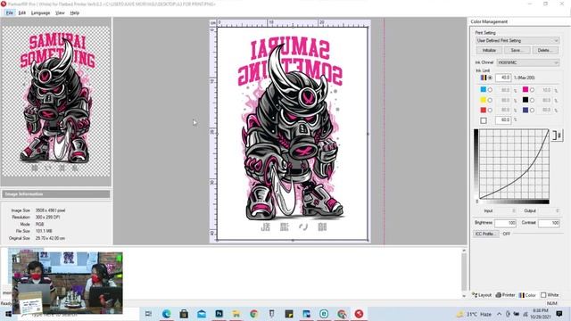Edit the white ink percentage field

tap(503, 119)
